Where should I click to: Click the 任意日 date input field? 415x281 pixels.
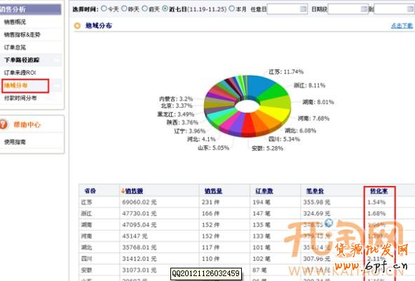click(x=287, y=9)
